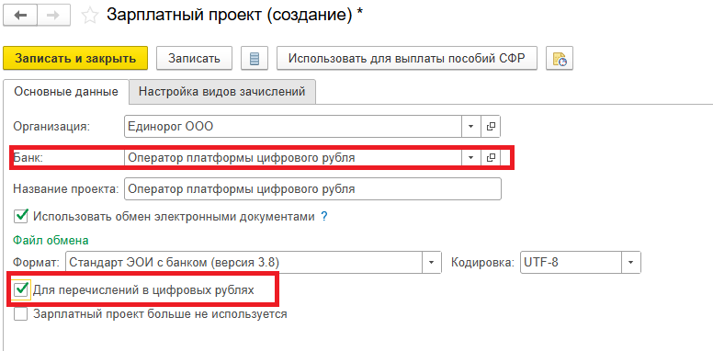Open the Организация record with its open icon
The image size is (713, 351).
491,127
